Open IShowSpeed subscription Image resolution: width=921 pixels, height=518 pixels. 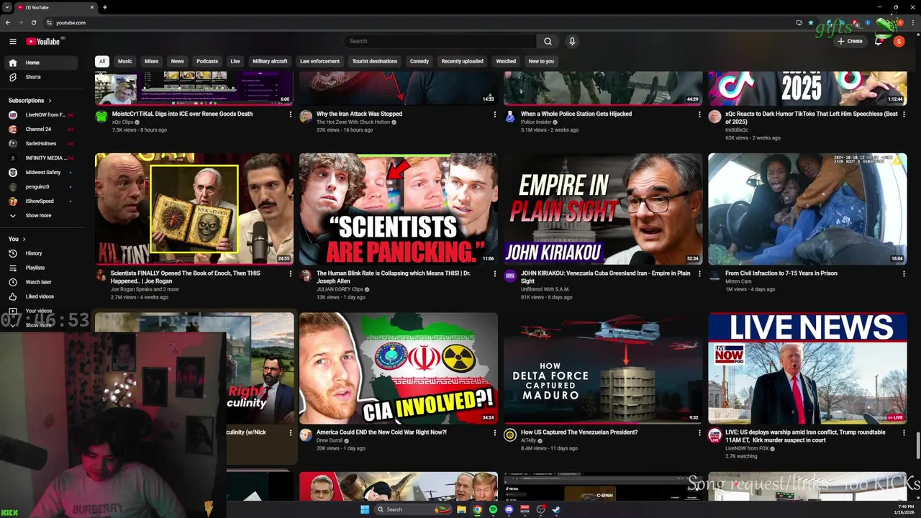click(x=40, y=201)
